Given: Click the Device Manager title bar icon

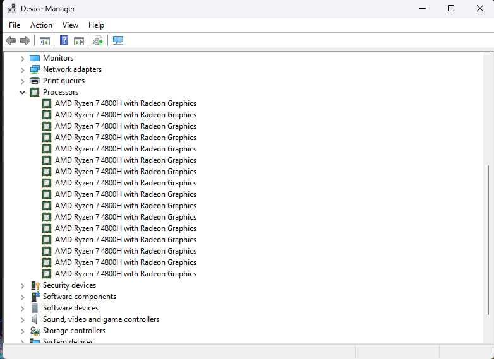Looking at the screenshot, I should coord(12,8).
